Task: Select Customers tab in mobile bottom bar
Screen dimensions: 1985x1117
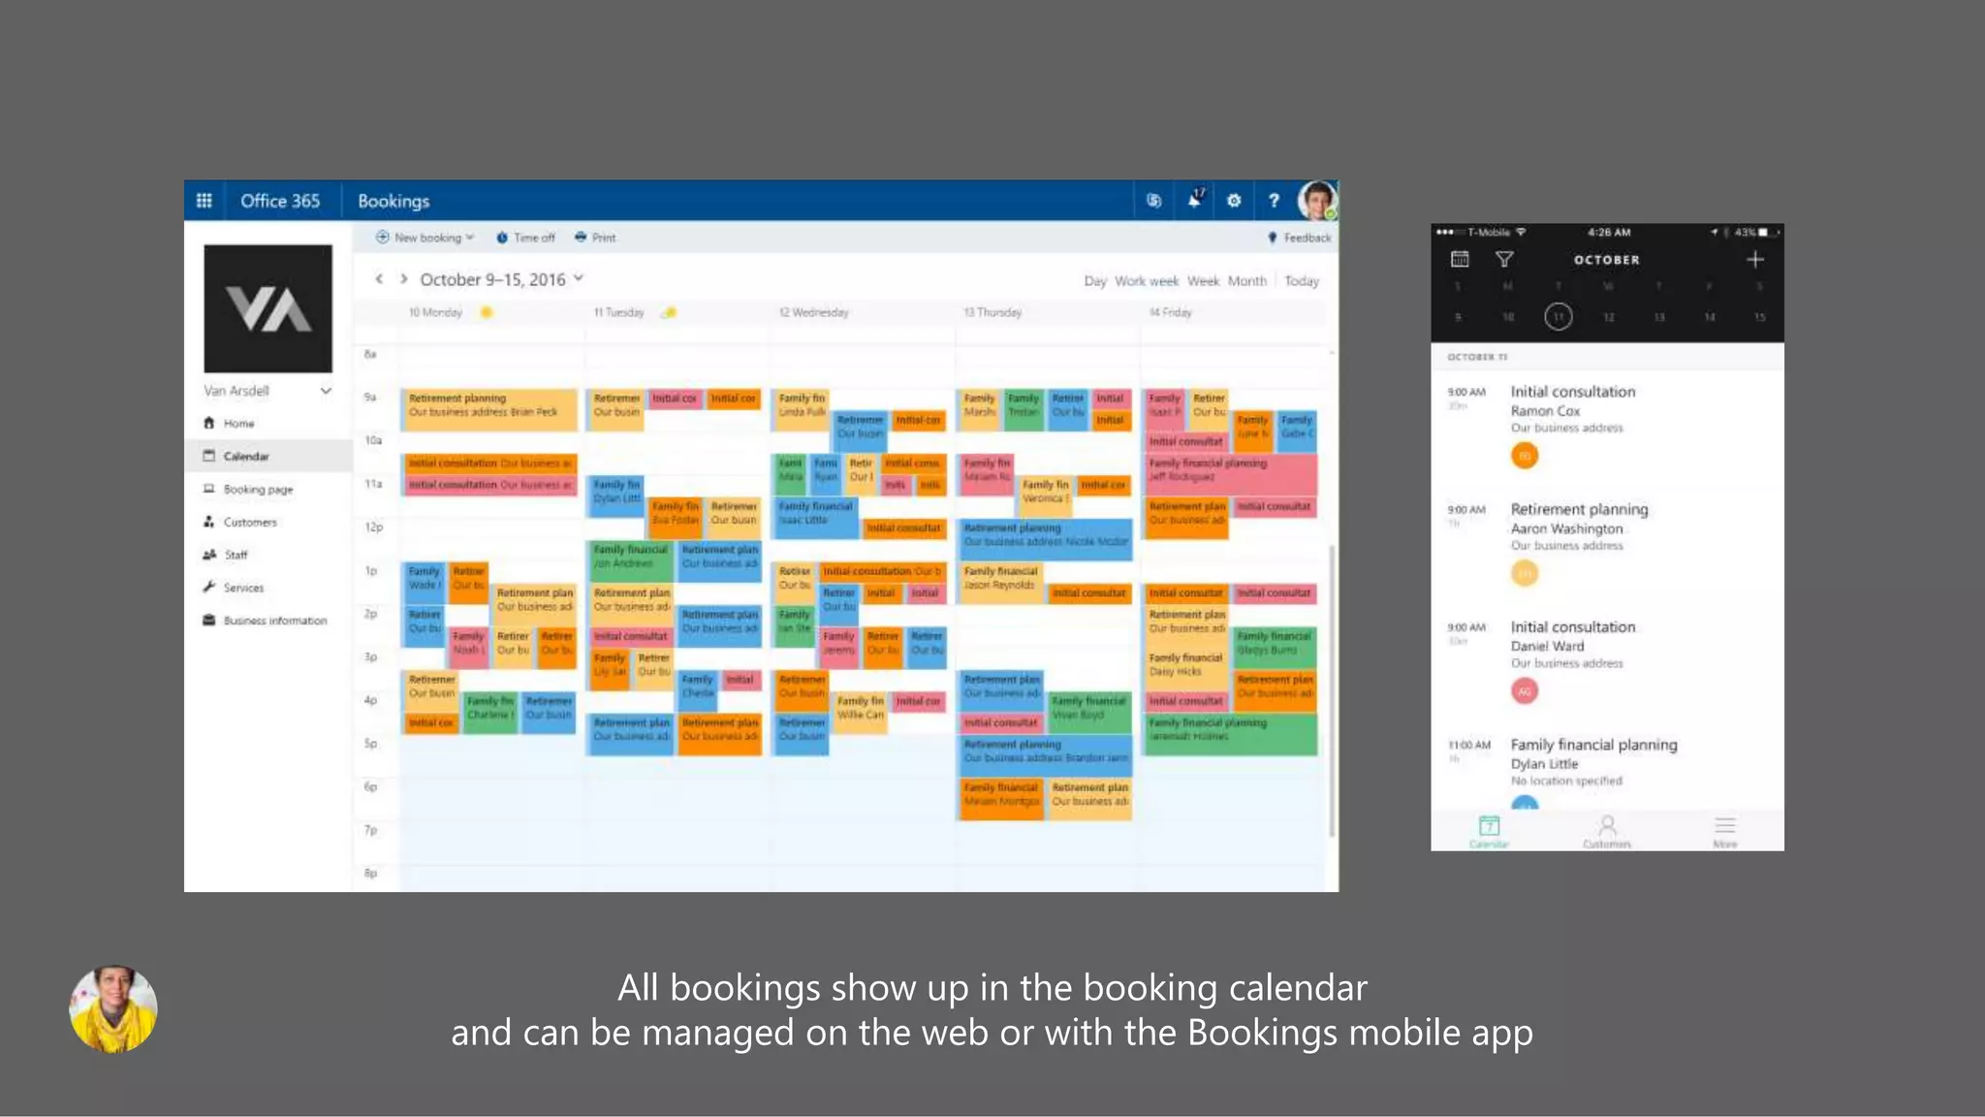Action: click(1607, 832)
